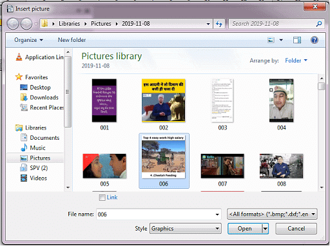330x246 pixels.
Task: Click the Recent Places icon
Action: [24, 108]
